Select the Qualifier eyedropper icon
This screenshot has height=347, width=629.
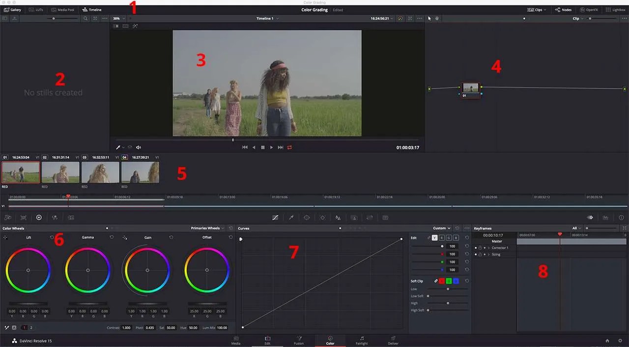click(291, 217)
